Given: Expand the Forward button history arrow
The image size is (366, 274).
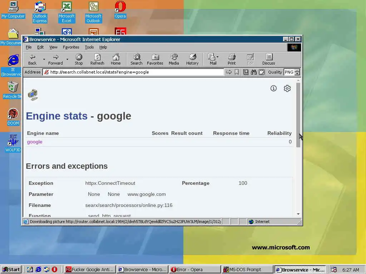Looking at the screenshot, I should pyautogui.click(x=67, y=60).
